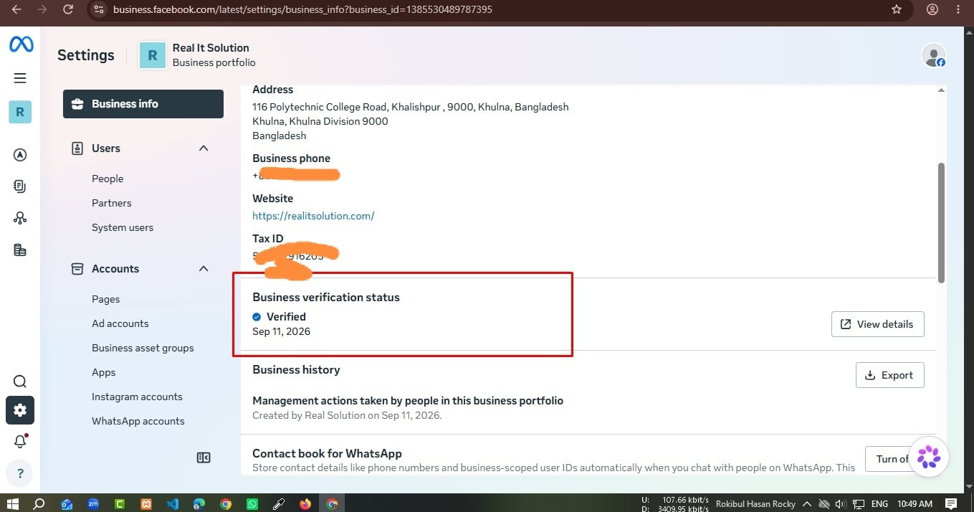Click the ENG language indicator in taskbar
The width and height of the screenshot is (974, 512).
click(x=879, y=503)
